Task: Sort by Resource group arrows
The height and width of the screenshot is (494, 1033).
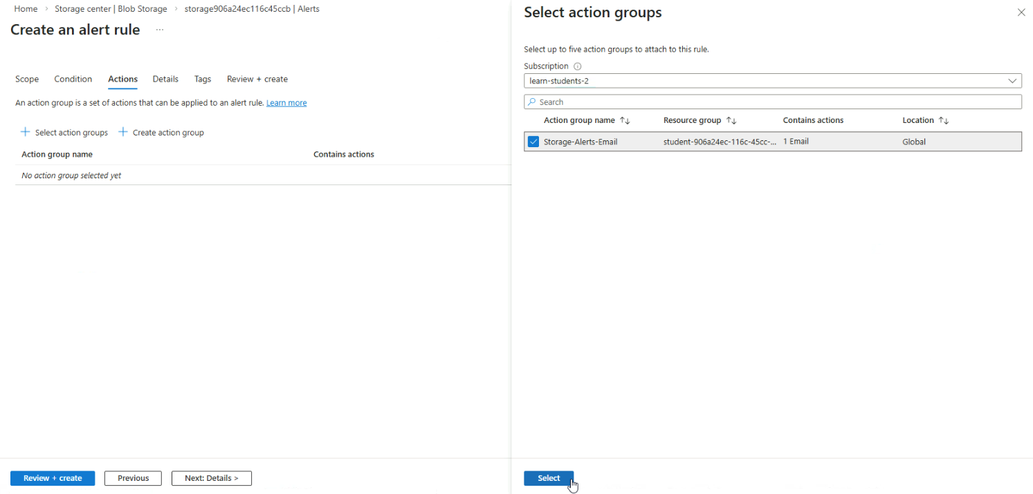Action: (x=731, y=120)
